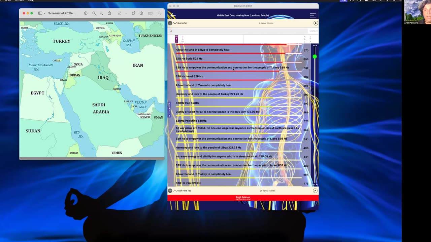Zoom out on the map in Preview
Viewport: 431px width, 242px height.
click(94, 13)
